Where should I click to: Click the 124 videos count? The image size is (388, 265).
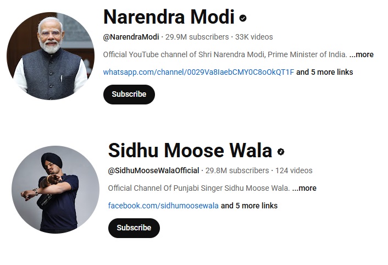(293, 171)
